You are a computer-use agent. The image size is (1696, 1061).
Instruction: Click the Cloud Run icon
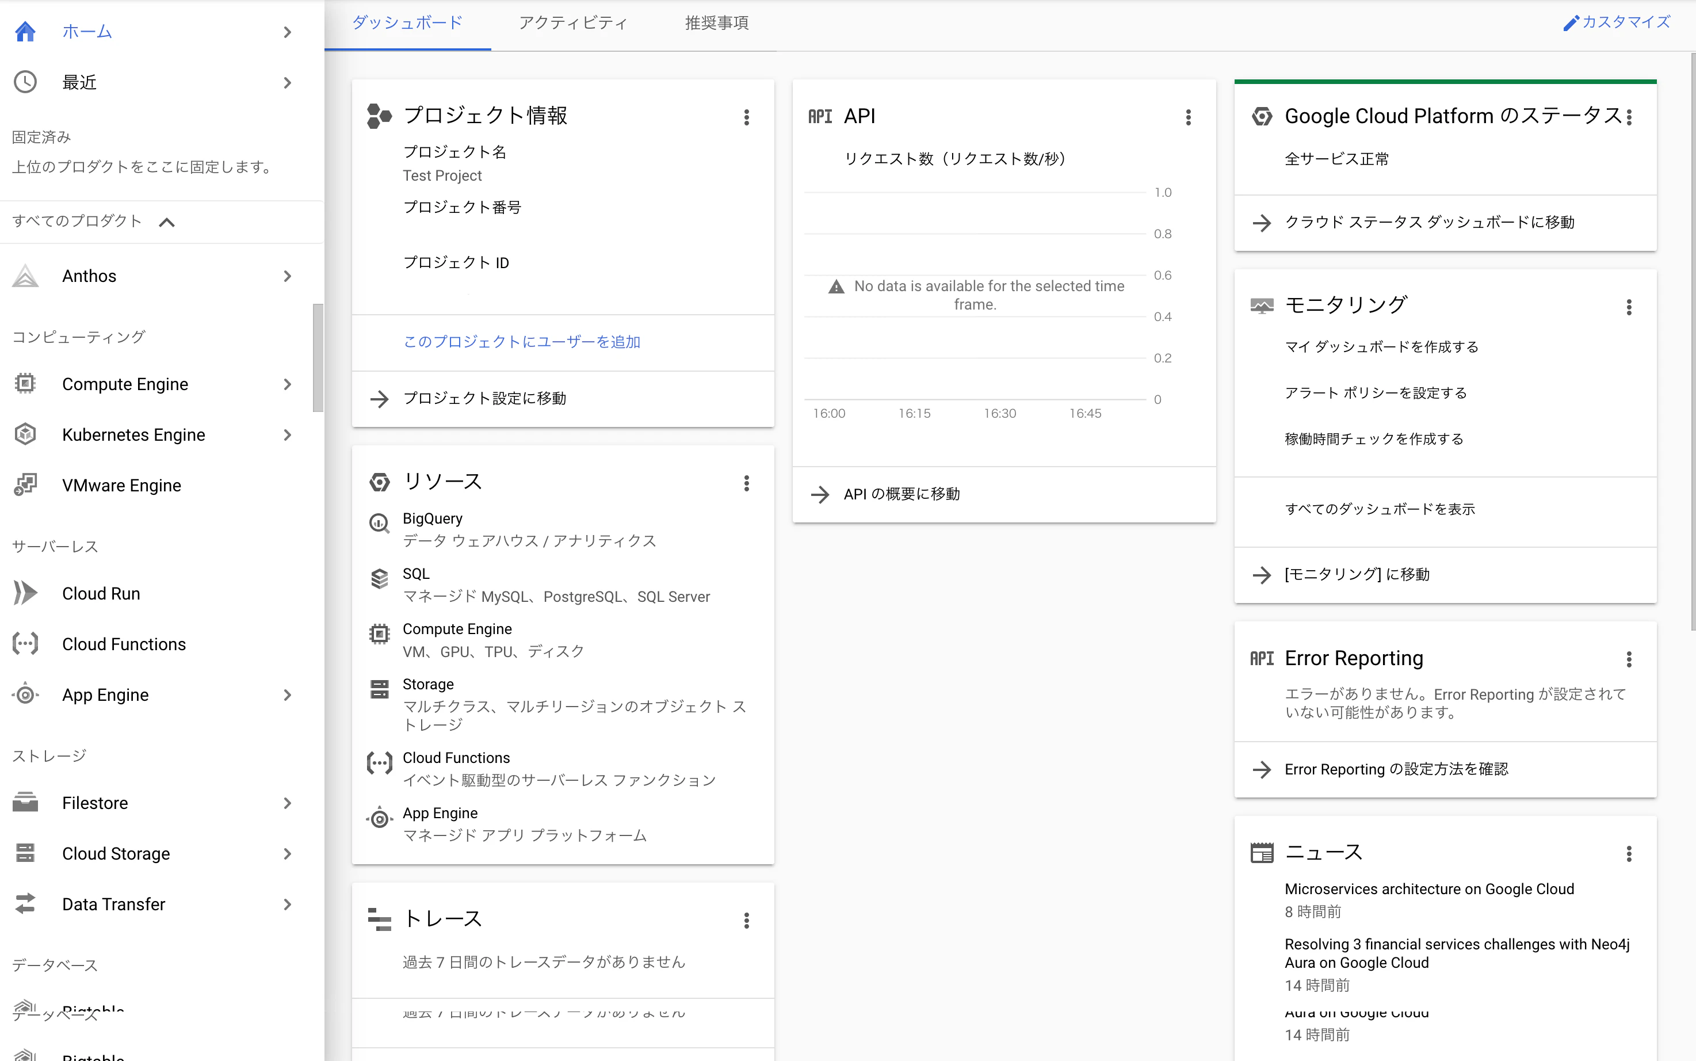[x=25, y=593]
